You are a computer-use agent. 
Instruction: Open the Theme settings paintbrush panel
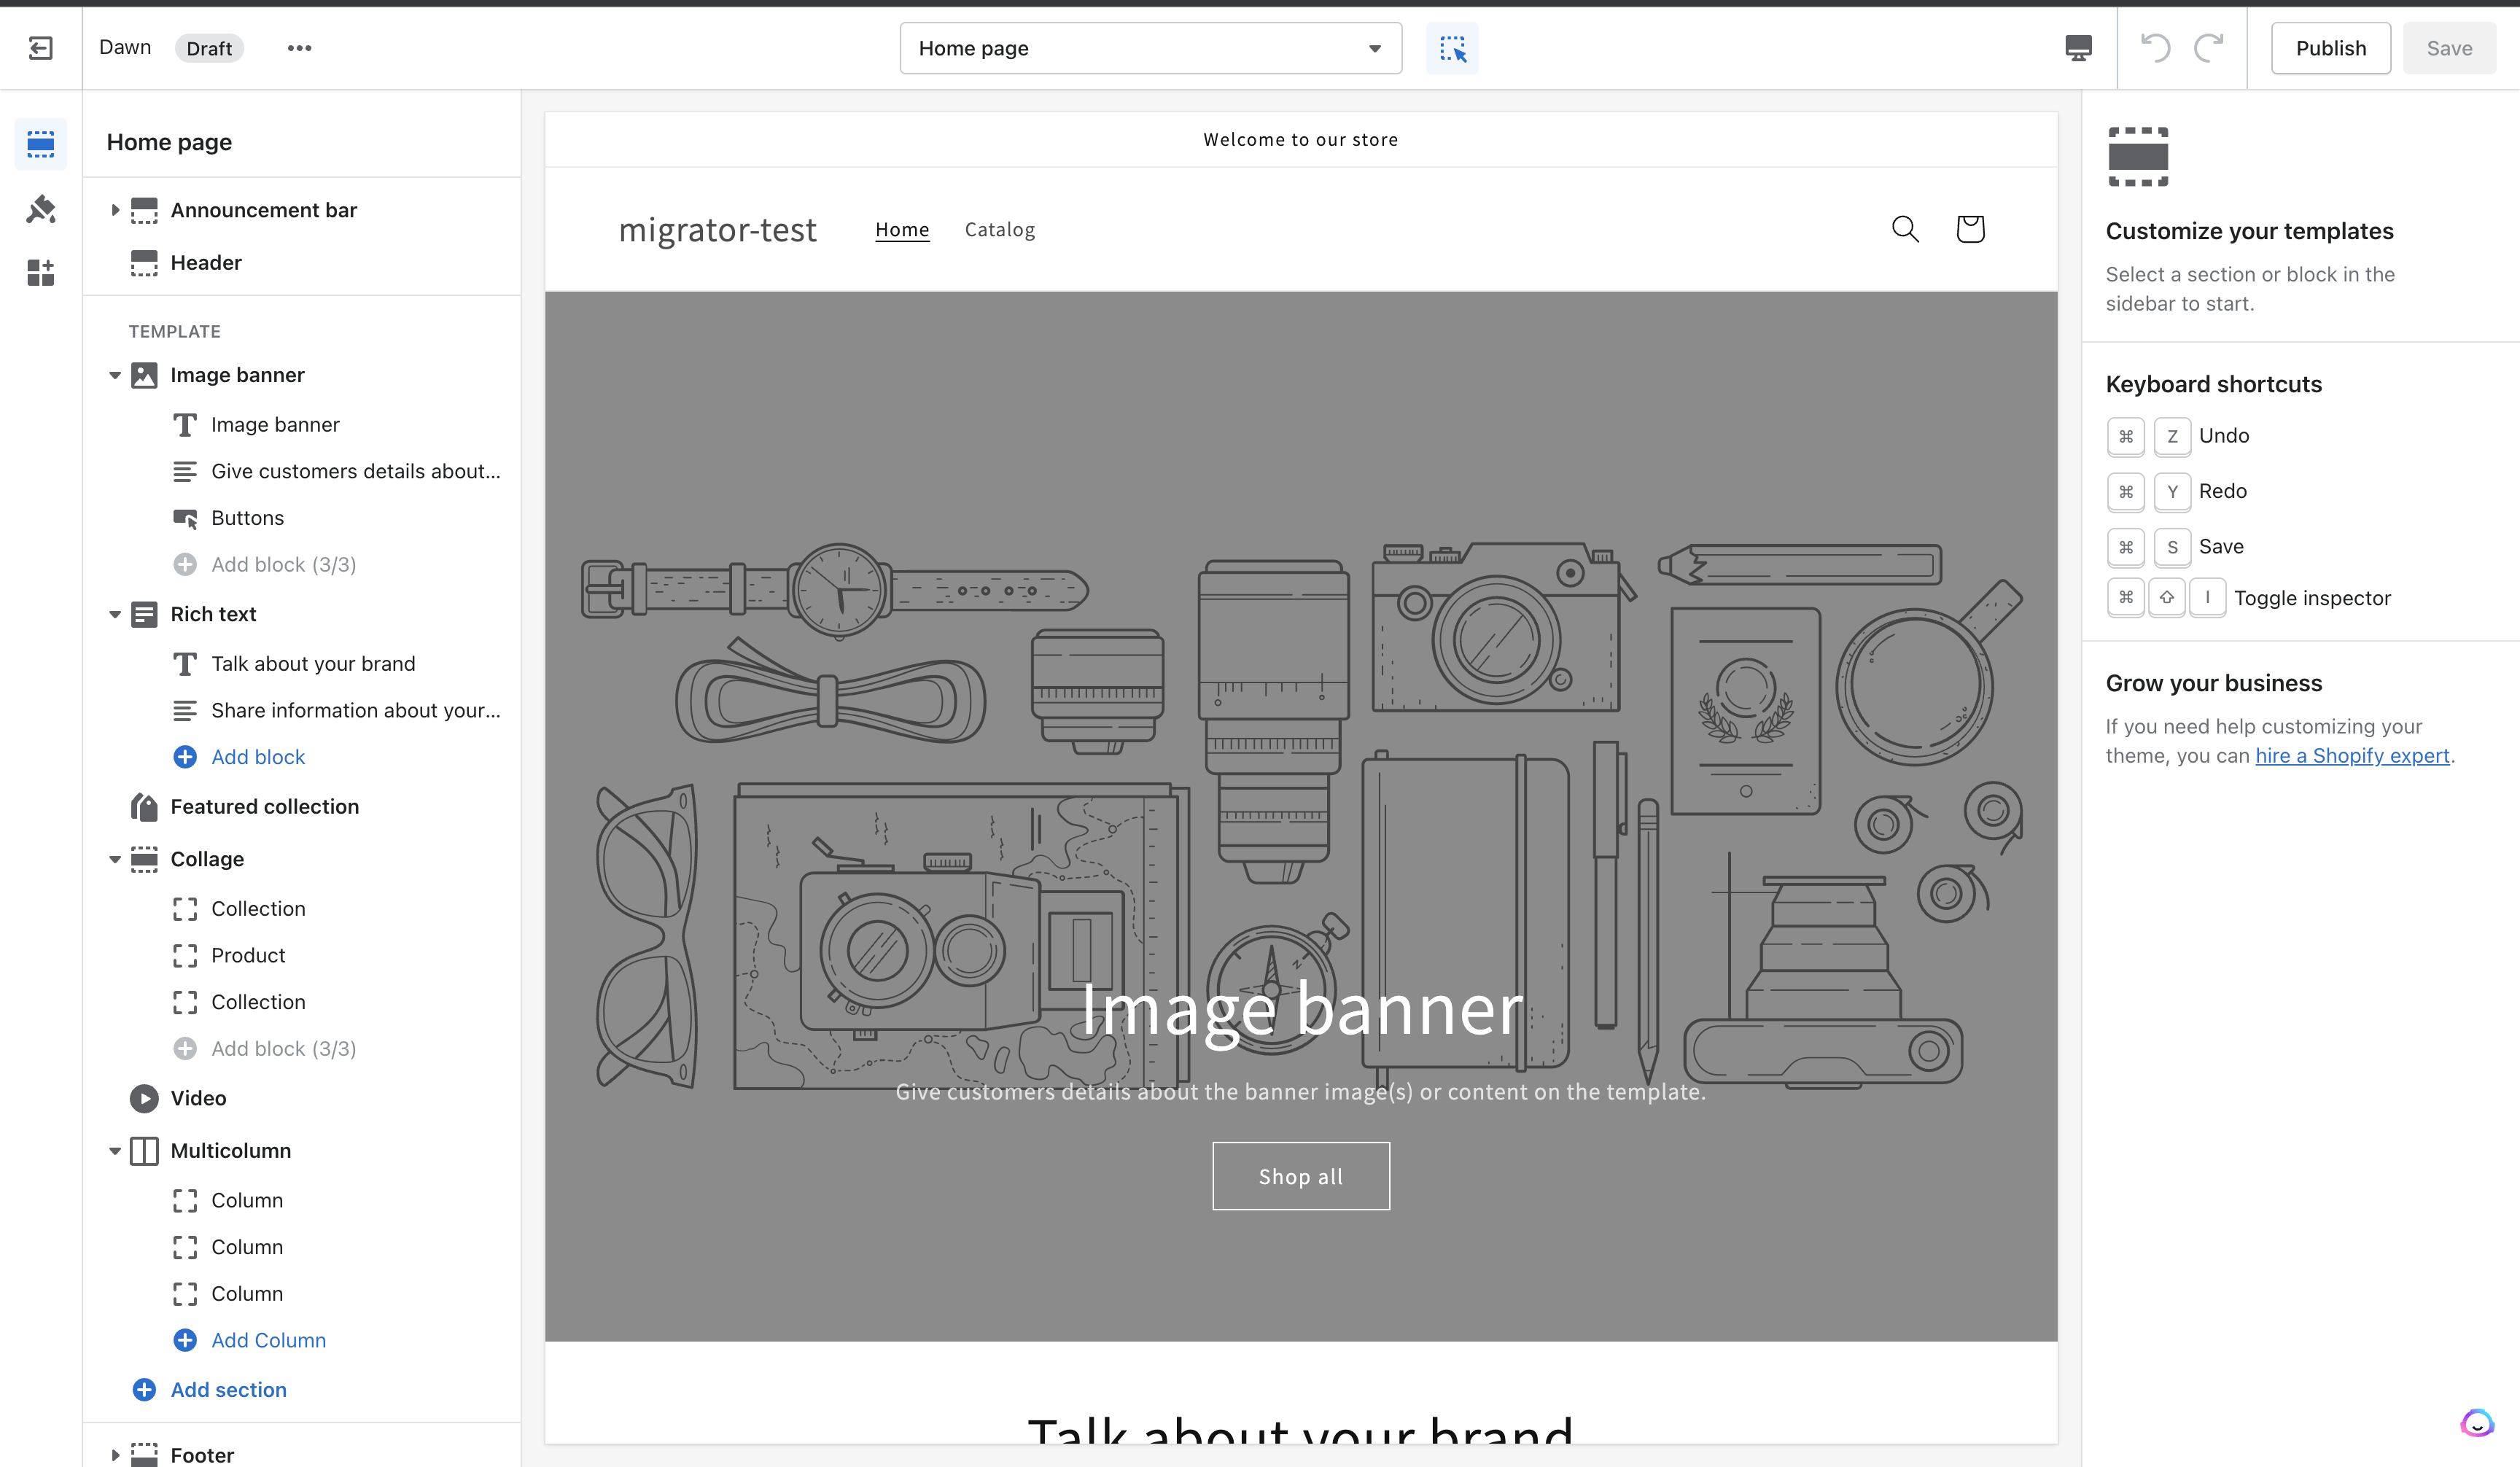41,209
